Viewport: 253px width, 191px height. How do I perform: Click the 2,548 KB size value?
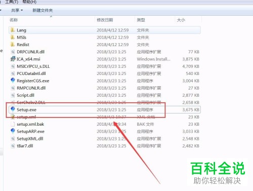coord(191,139)
